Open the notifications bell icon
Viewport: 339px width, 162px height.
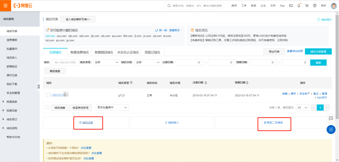pos(299,5)
